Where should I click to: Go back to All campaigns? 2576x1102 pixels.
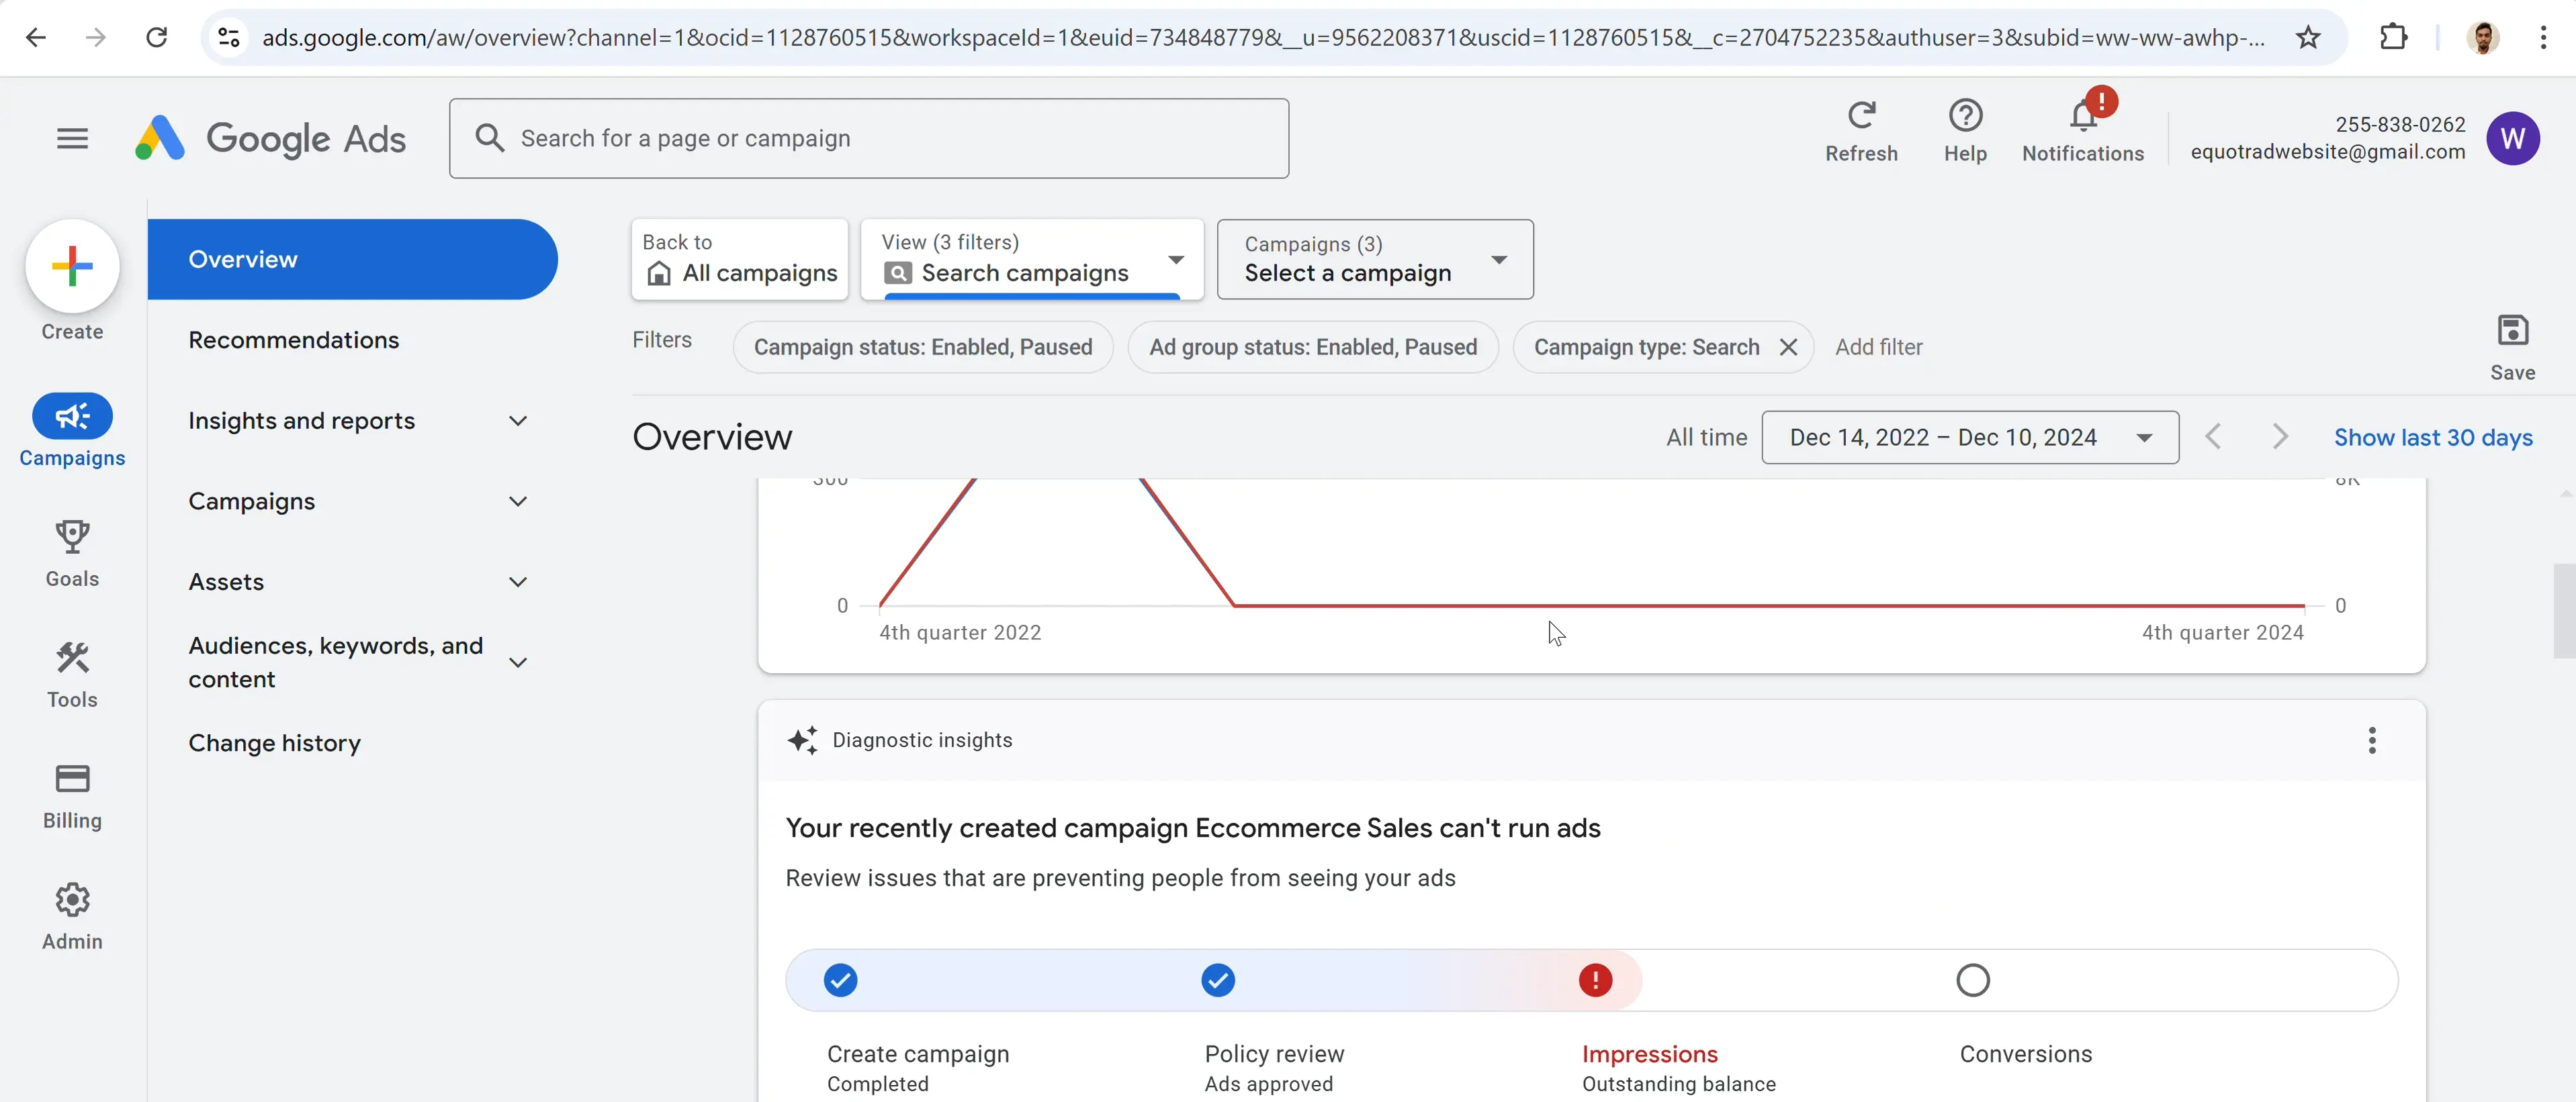[x=739, y=259]
